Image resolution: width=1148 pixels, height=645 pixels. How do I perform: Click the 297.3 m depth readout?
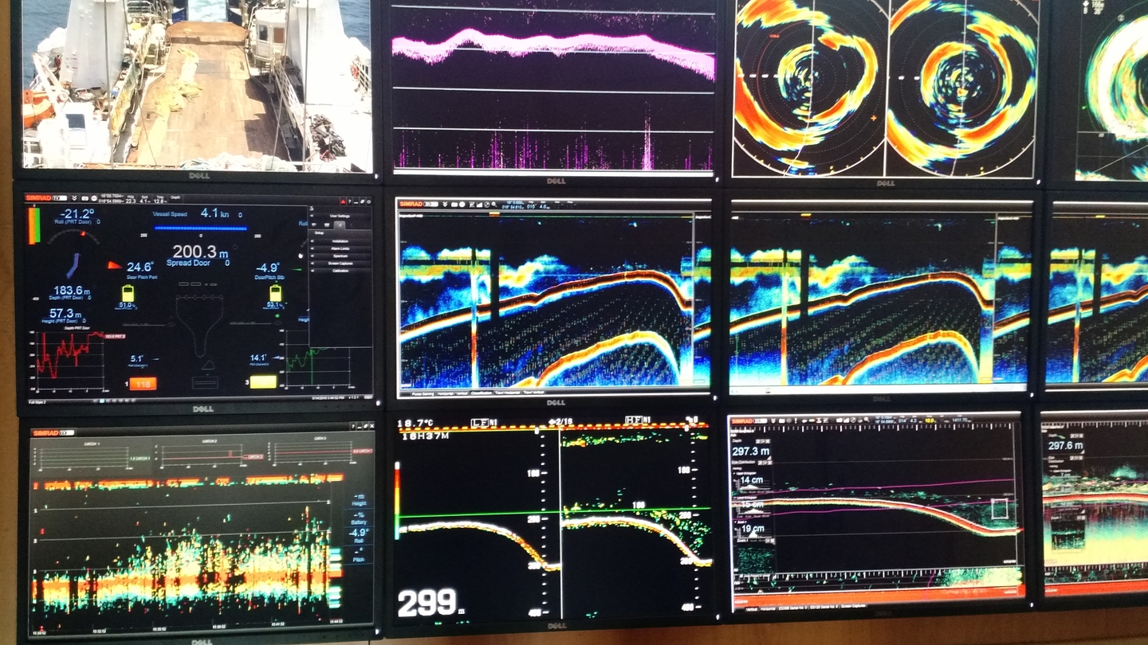[x=753, y=451]
